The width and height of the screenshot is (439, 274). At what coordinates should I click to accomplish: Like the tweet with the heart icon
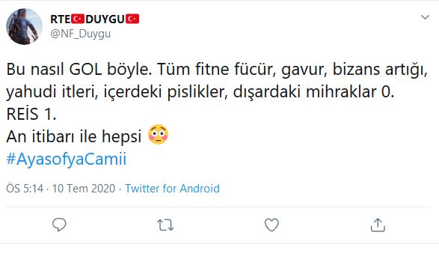tap(271, 225)
